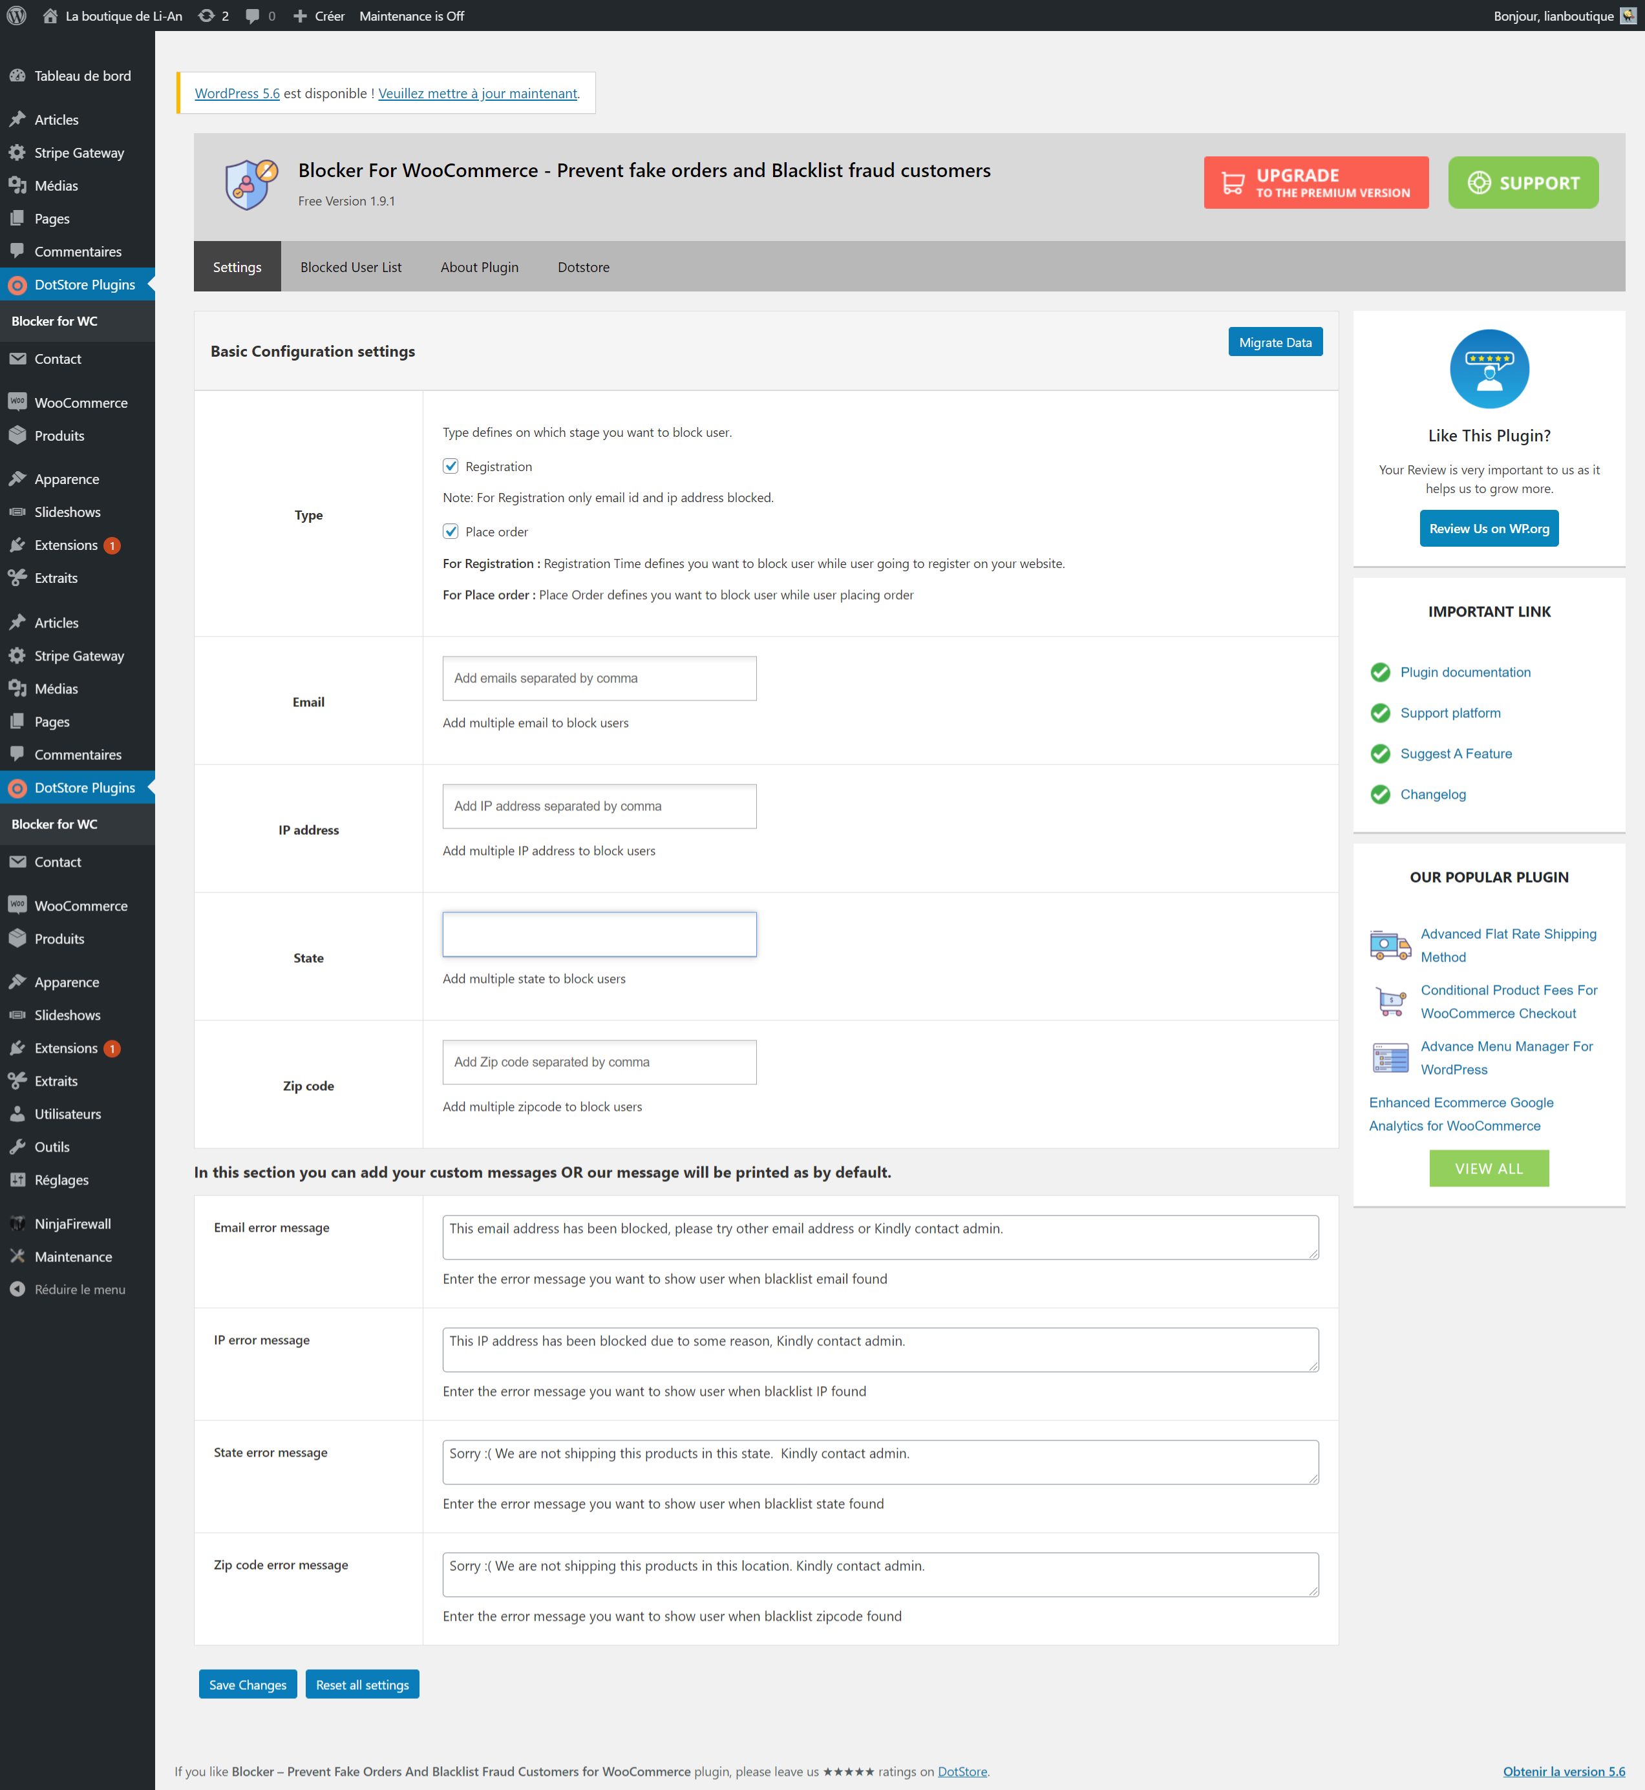Open the DotStore link in the footer
The image size is (1645, 1790).
coord(962,1771)
